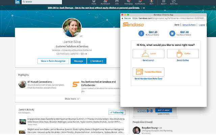Select Send tab in Sendoso plugin
The height and width of the screenshot is (135, 216).
coord(177,25)
